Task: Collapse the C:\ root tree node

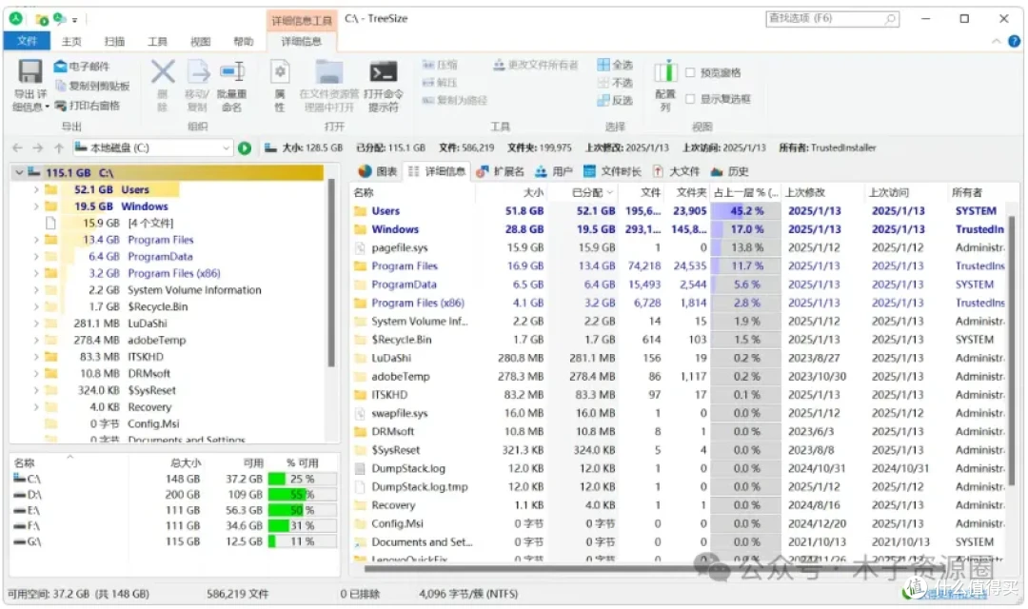Action: 19,172
